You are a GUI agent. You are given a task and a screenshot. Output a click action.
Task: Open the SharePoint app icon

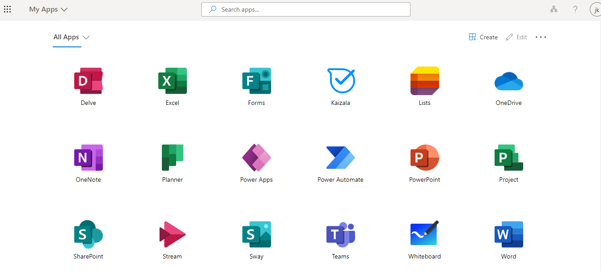tap(88, 235)
